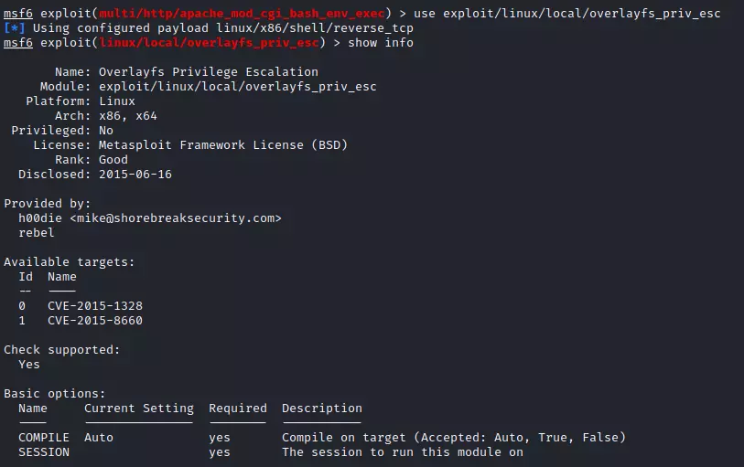
Task: Click the Rank value 'Good'
Action: (113, 160)
